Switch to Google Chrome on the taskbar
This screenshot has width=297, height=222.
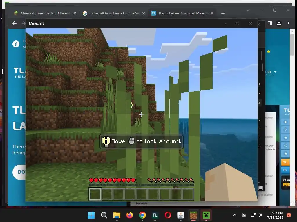pos(142,215)
